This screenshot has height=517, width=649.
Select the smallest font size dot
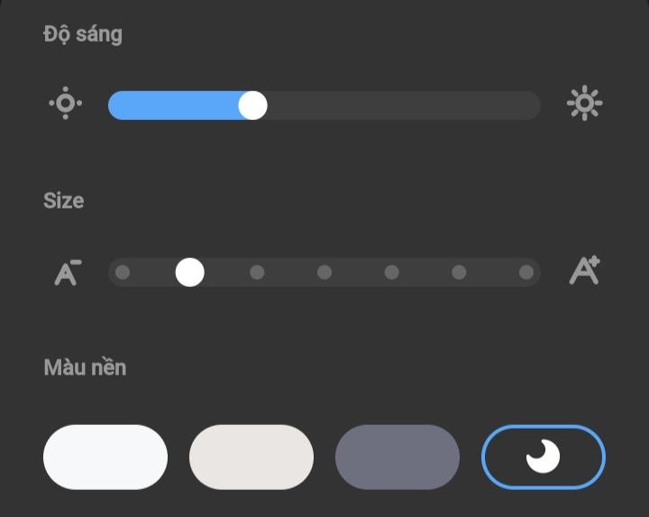coord(123,272)
